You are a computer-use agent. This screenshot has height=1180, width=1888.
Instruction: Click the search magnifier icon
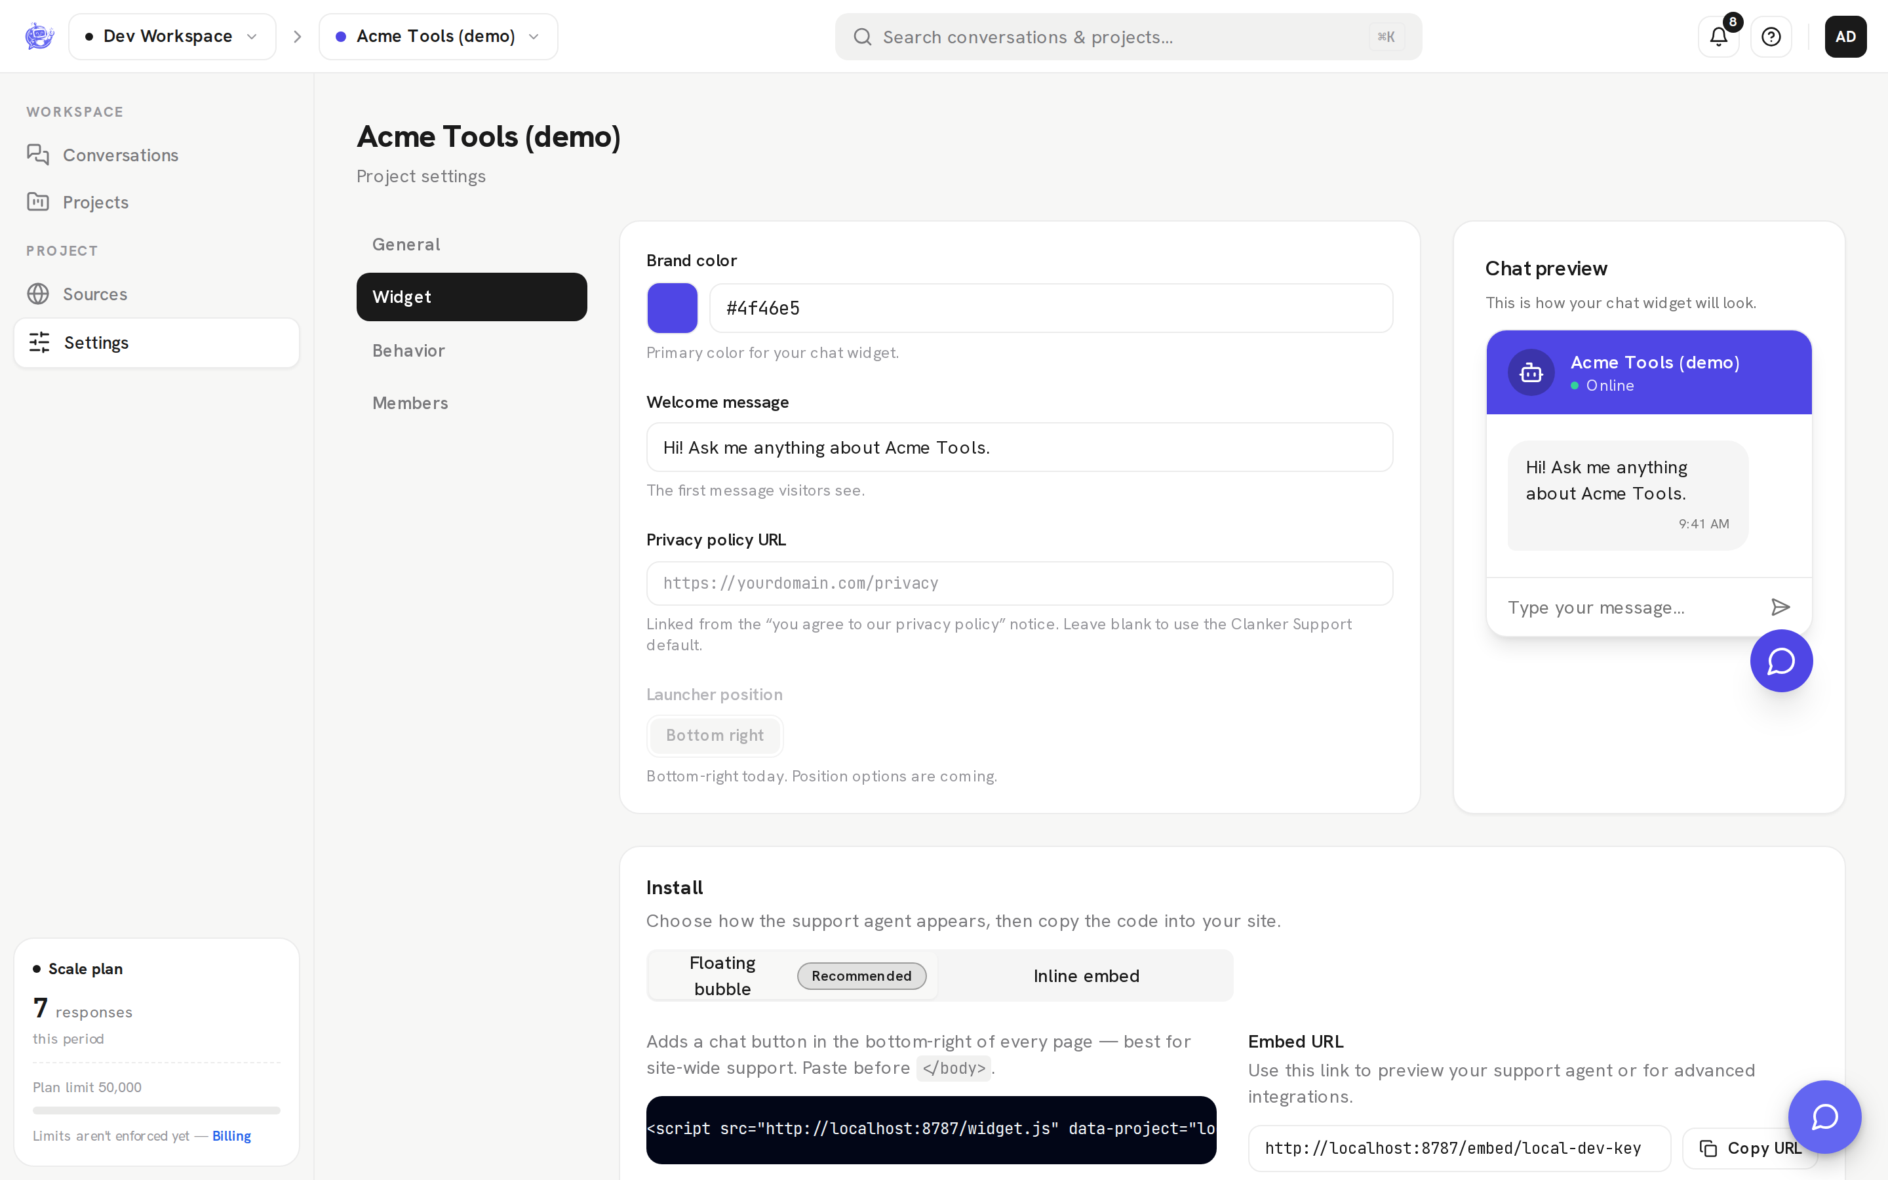pos(862,37)
